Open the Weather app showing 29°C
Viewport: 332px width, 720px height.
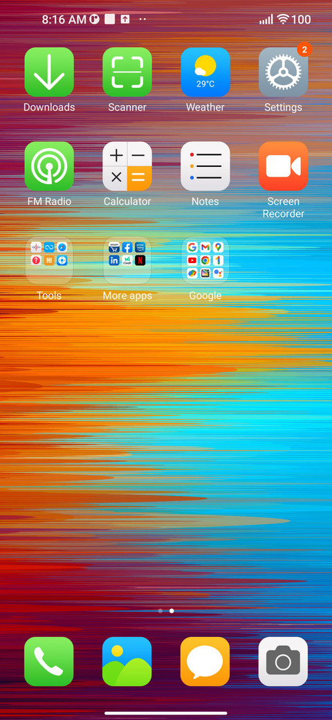205,72
